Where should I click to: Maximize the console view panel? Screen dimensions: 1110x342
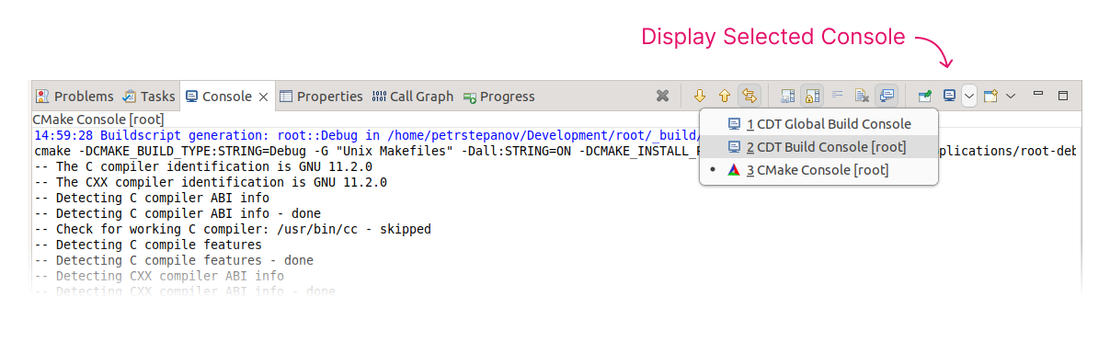(1064, 96)
